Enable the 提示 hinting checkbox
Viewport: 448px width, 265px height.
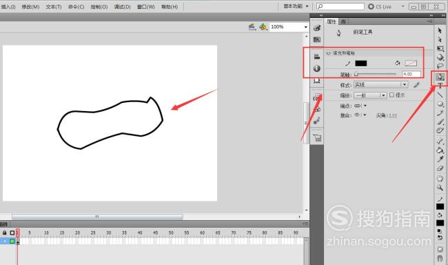click(391, 95)
